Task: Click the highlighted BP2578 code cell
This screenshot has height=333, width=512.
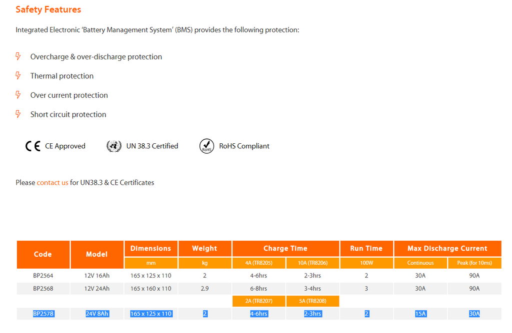Action: pyautogui.click(x=43, y=314)
